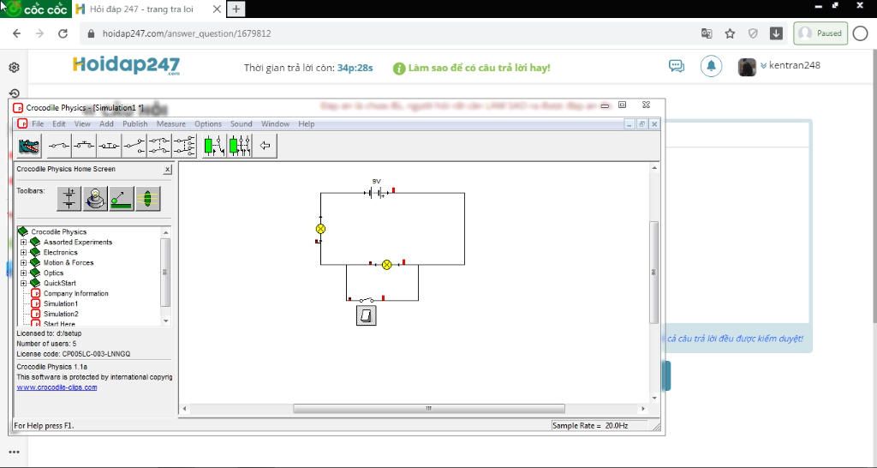Open the browser download icon
The width and height of the screenshot is (877, 468).
point(776,33)
